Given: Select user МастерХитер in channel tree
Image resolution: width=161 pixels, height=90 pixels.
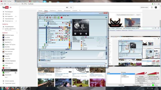Looking at the screenshot, I should click(51, 37).
